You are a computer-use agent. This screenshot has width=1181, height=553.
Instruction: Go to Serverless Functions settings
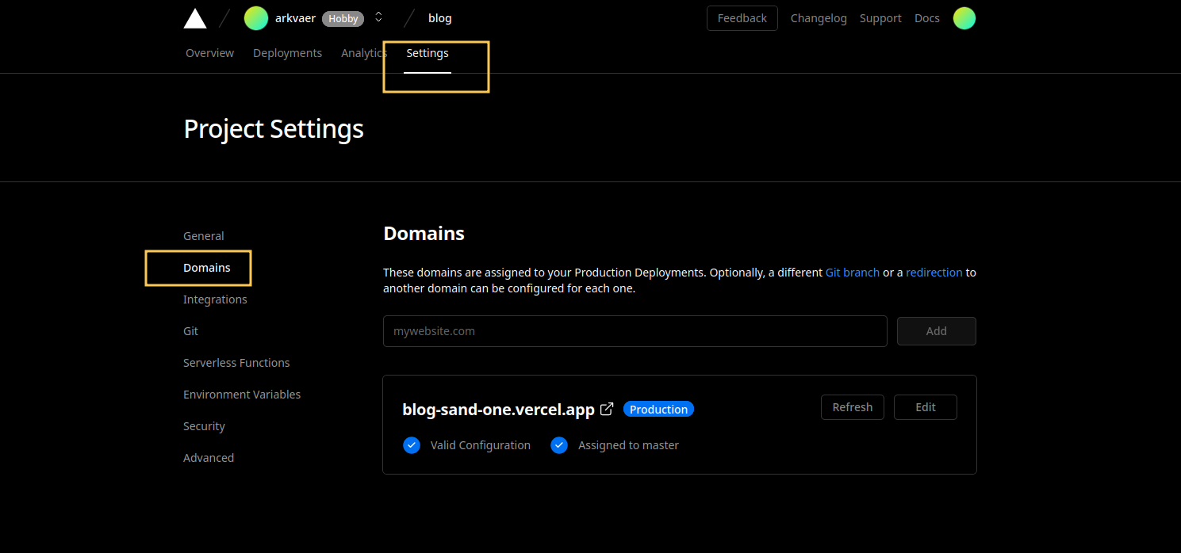(x=236, y=363)
